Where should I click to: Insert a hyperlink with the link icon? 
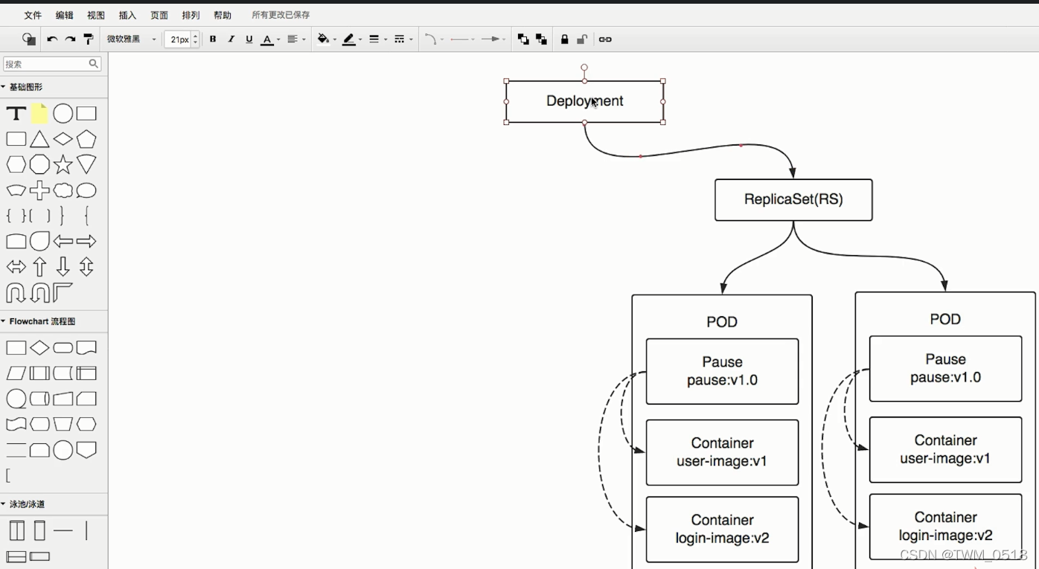click(x=605, y=39)
